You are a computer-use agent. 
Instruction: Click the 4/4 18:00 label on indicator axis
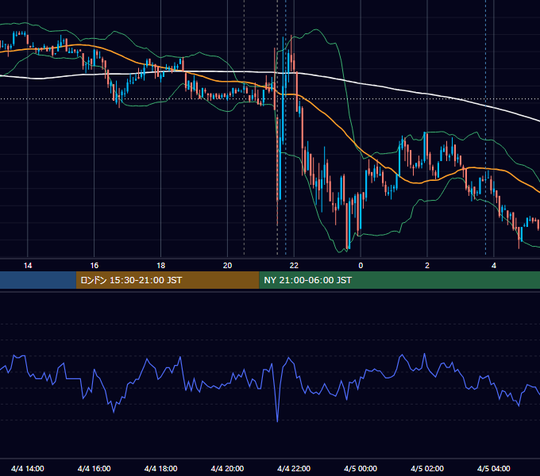pyautogui.click(x=161, y=468)
